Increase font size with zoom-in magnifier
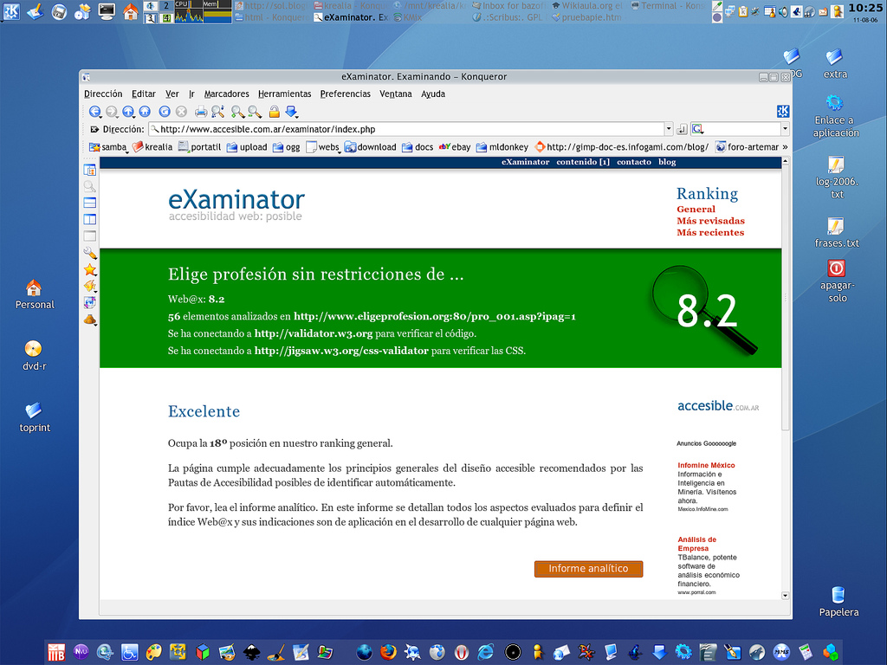 (237, 112)
